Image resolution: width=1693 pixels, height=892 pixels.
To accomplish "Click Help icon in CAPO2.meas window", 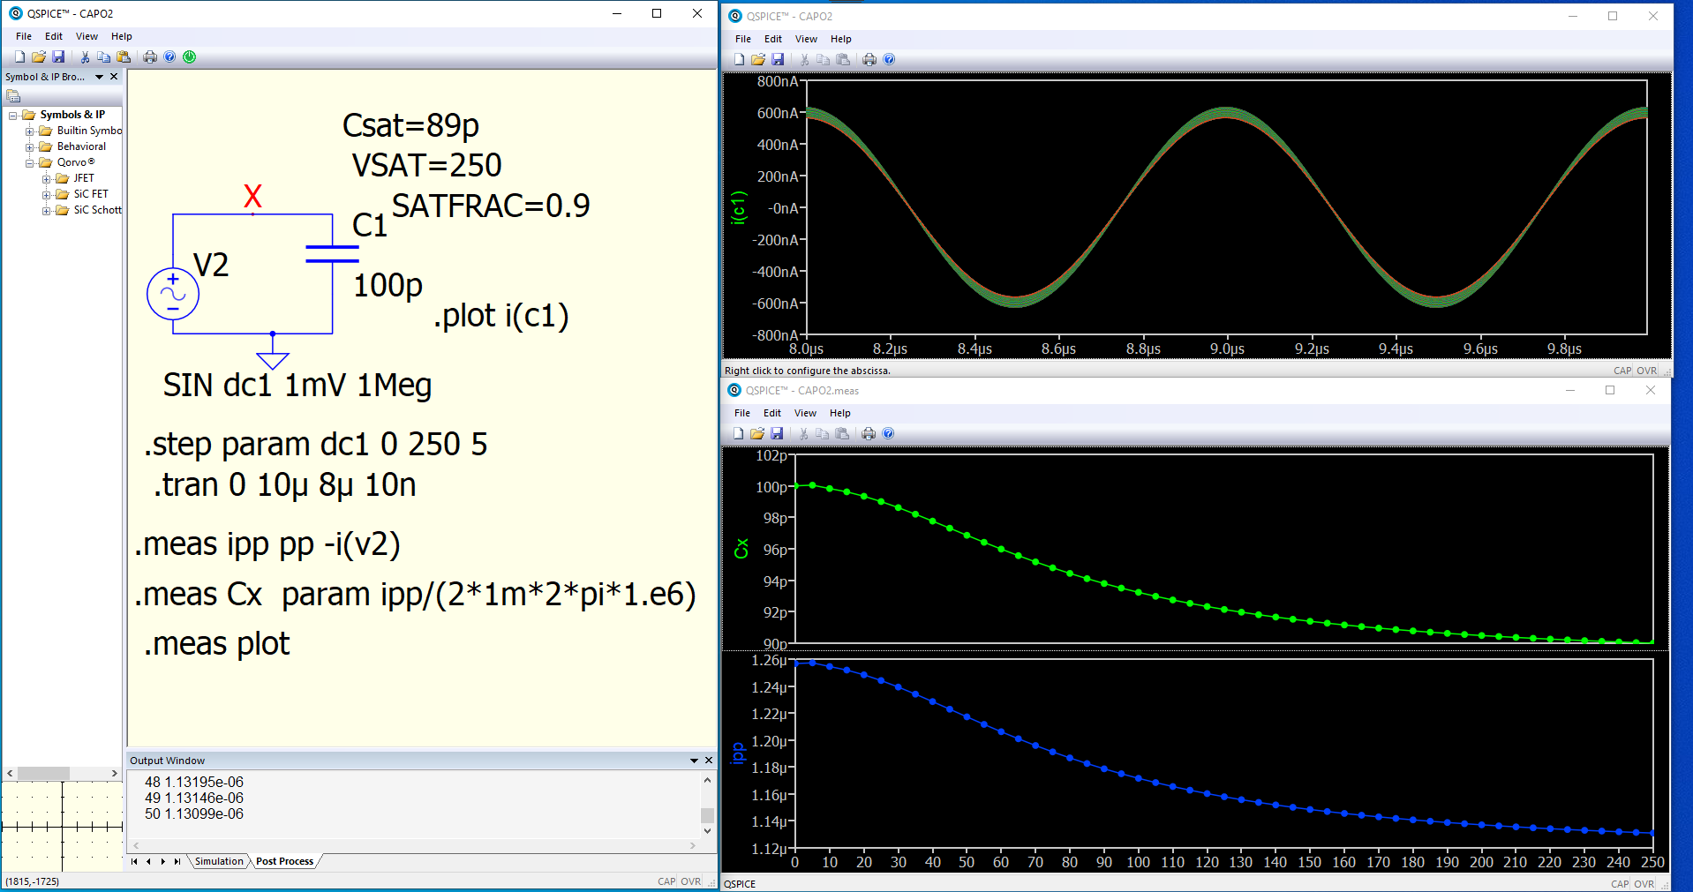I will pos(888,433).
